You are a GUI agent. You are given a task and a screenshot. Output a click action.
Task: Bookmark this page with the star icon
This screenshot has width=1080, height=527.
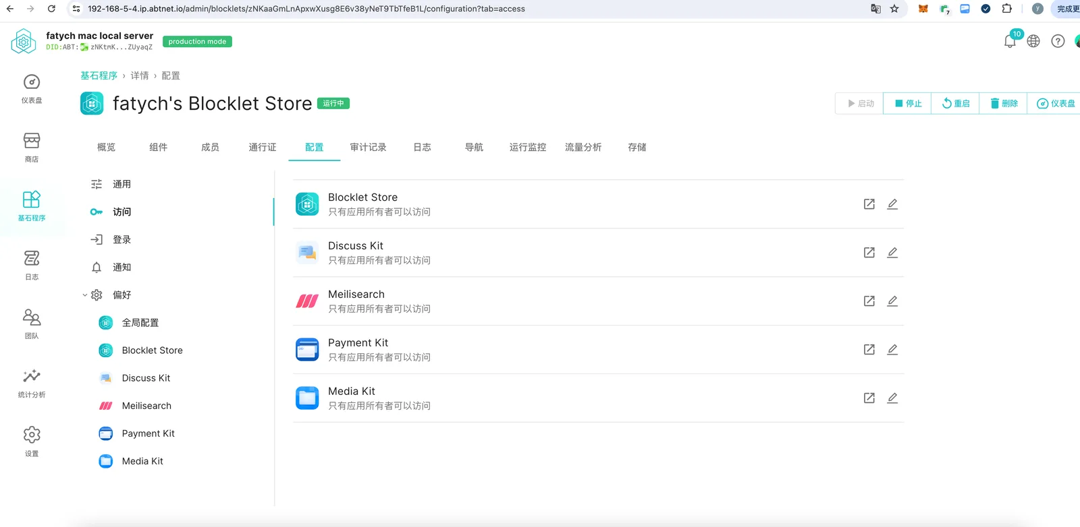(x=894, y=9)
